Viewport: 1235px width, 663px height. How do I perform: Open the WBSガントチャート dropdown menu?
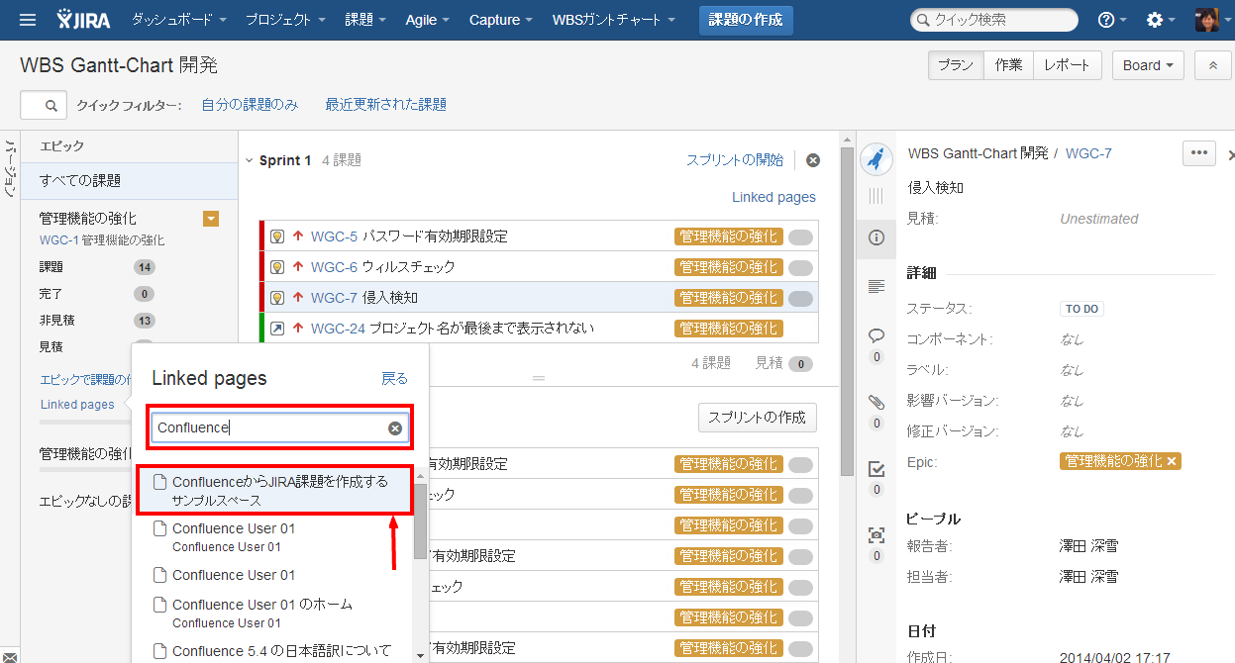pyautogui.click(x=614, y=20)
